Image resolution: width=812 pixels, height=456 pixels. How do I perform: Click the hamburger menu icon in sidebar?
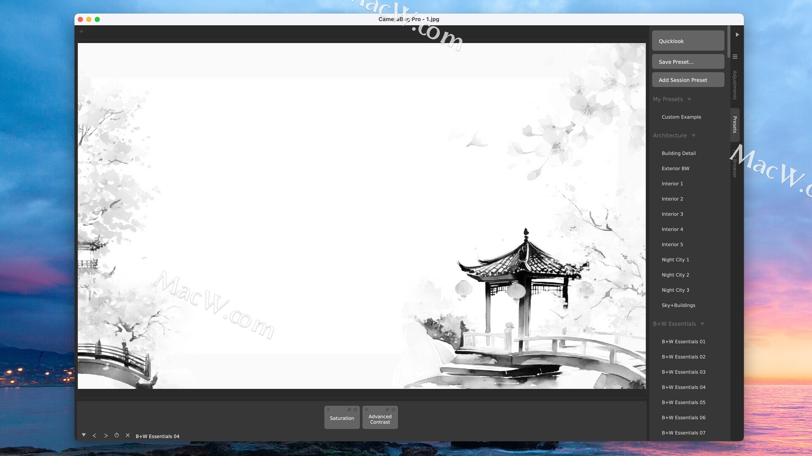(735, 57)
